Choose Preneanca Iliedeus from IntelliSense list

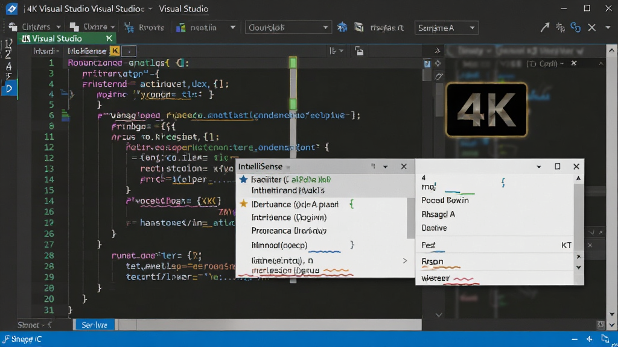tap(289, 231)
